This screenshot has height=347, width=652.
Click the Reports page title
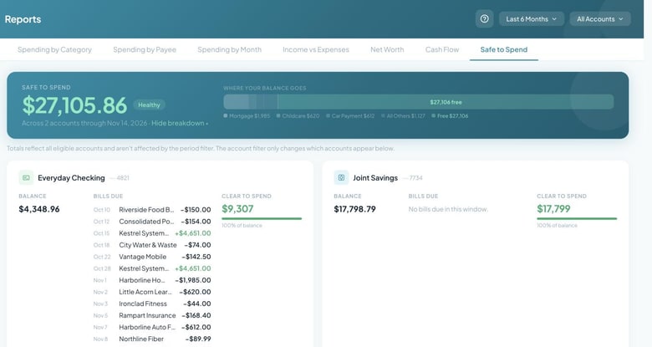(23, 19)
